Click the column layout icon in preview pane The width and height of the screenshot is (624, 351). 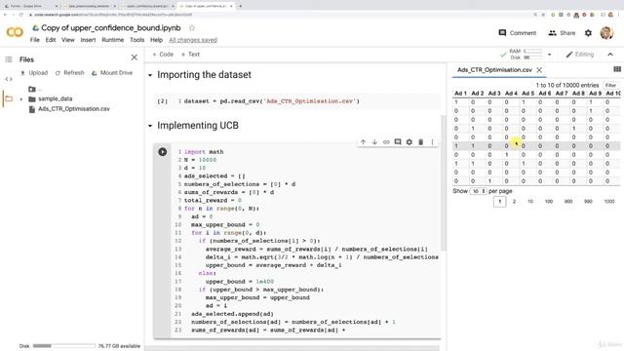(617, 69)
